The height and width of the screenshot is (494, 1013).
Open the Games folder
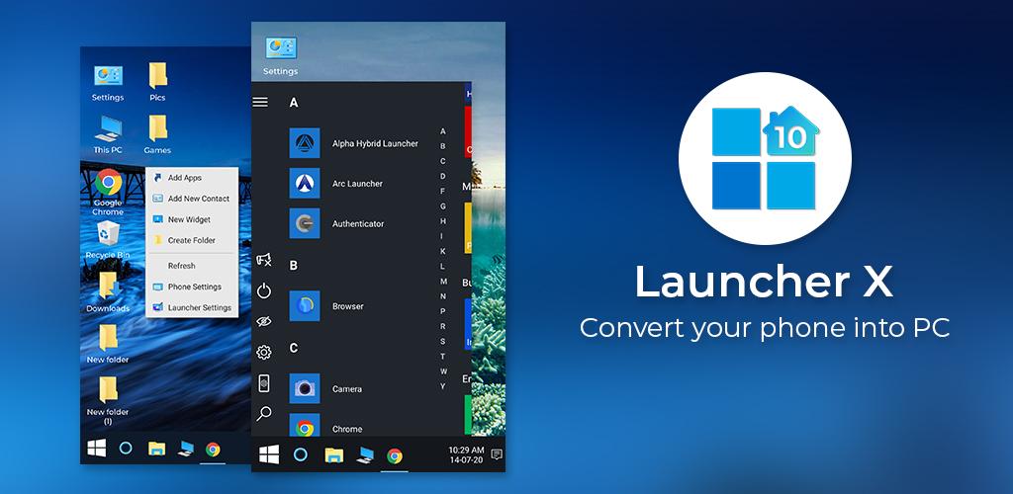point(157,134)
